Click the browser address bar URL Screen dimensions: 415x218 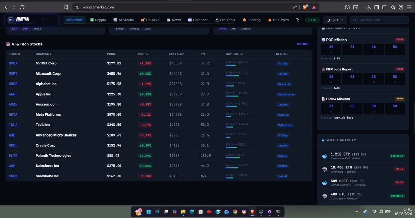click(98, 7)
